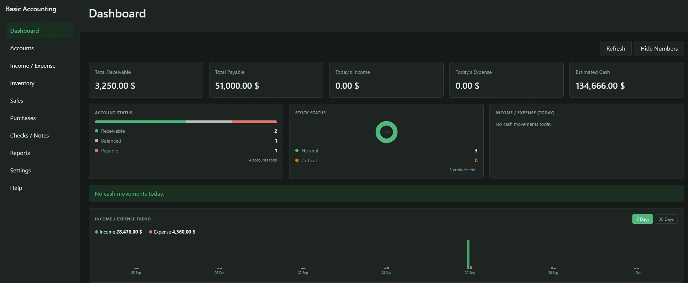This screenshot has height=283, width=688.
Task: Select Dashboard in the sidebar
Action: pos(40,31)
